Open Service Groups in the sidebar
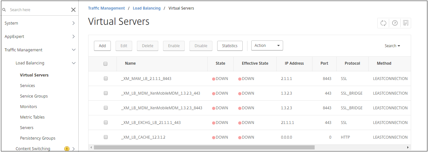This screenshot has width=428, height=152. point(34,96)
